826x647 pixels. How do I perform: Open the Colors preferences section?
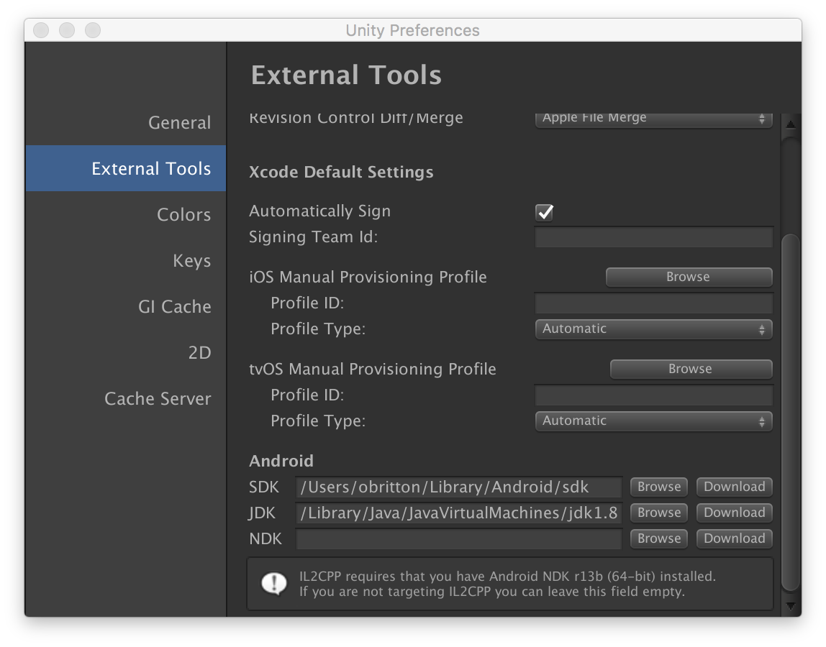tap(183, 214)
